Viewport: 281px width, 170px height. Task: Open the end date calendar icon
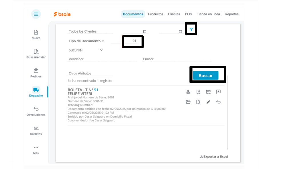180,31
